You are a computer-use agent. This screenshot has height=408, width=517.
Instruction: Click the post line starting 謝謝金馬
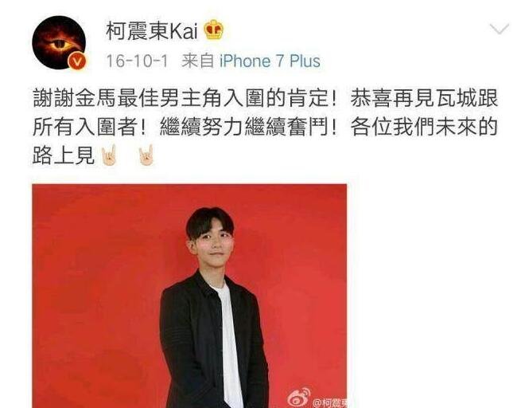click(x=266, y=98)
